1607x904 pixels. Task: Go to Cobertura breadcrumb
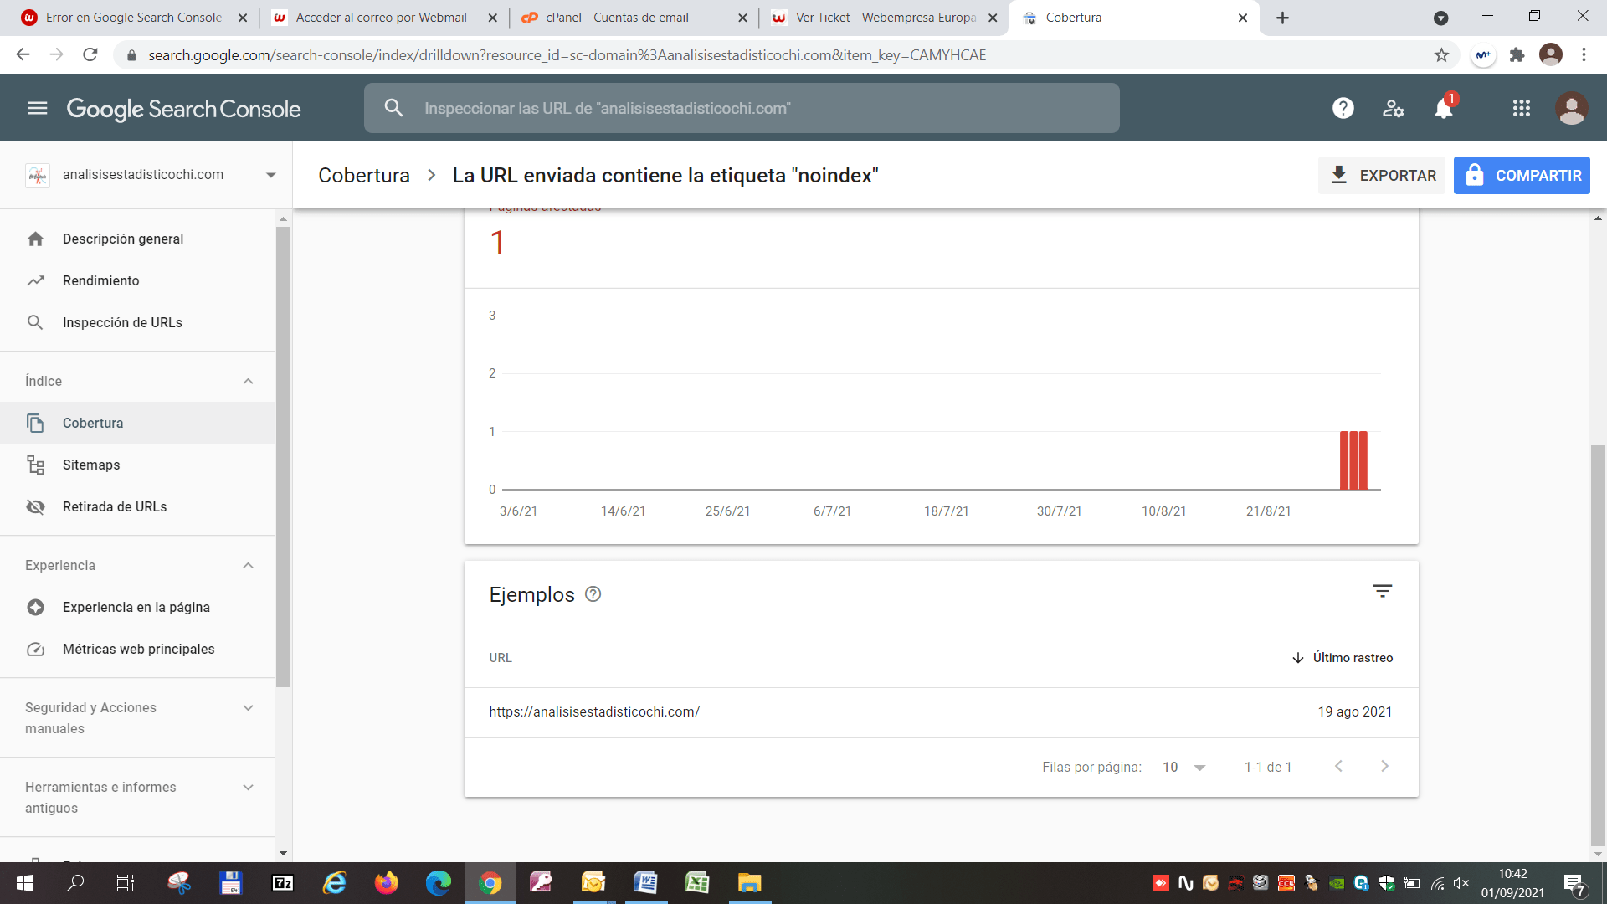(x=364, y=175)
